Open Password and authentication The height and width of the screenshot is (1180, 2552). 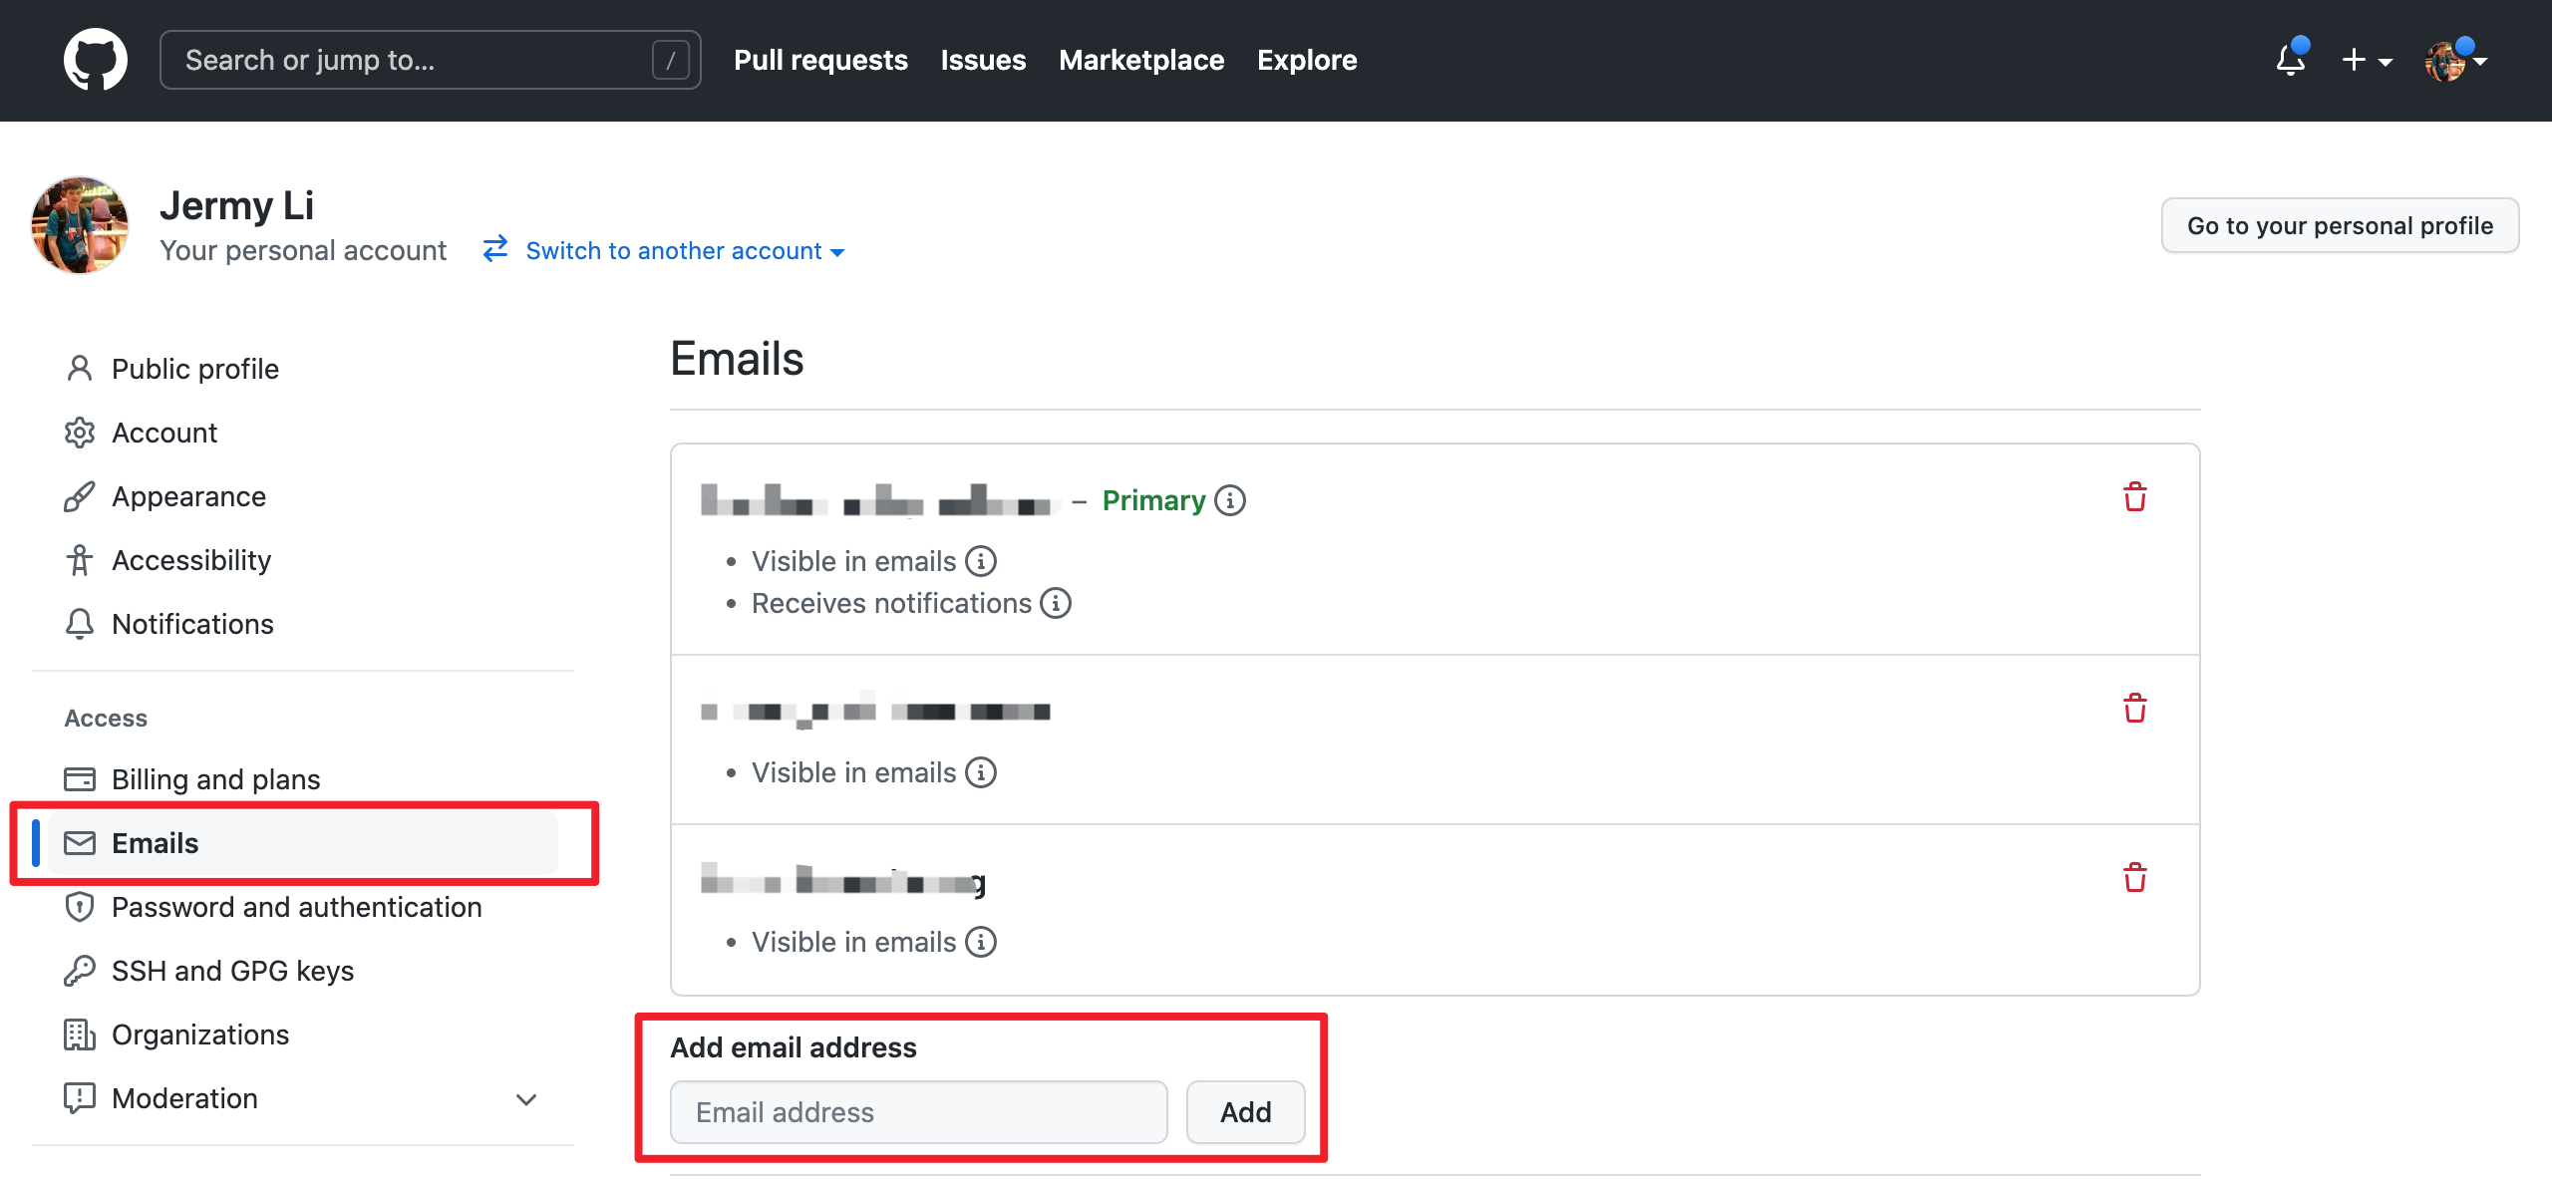point(296,907)
